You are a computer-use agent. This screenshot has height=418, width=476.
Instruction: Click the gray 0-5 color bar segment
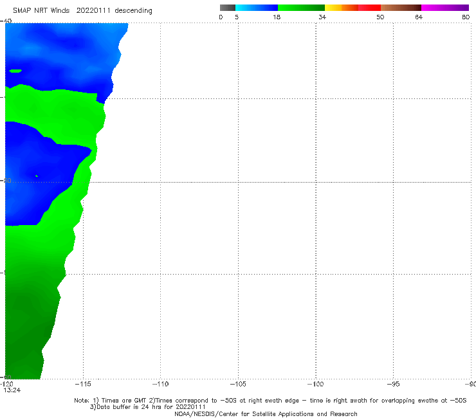[x=228, y=8]
